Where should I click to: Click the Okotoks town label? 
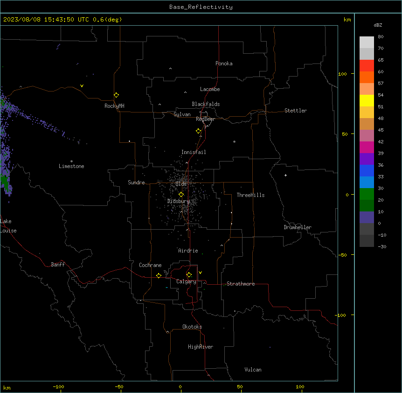[x=192, y=327]
